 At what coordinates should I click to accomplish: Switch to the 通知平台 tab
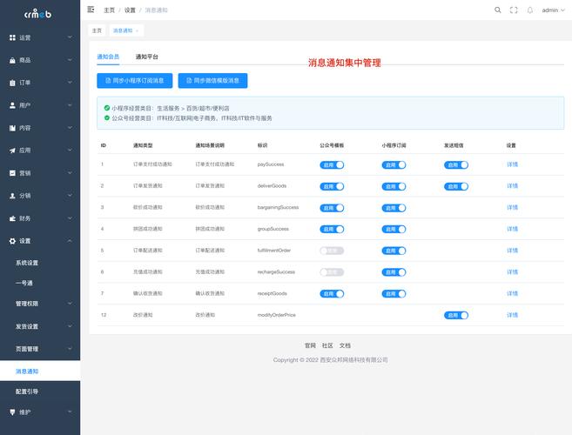click(146, 57)
